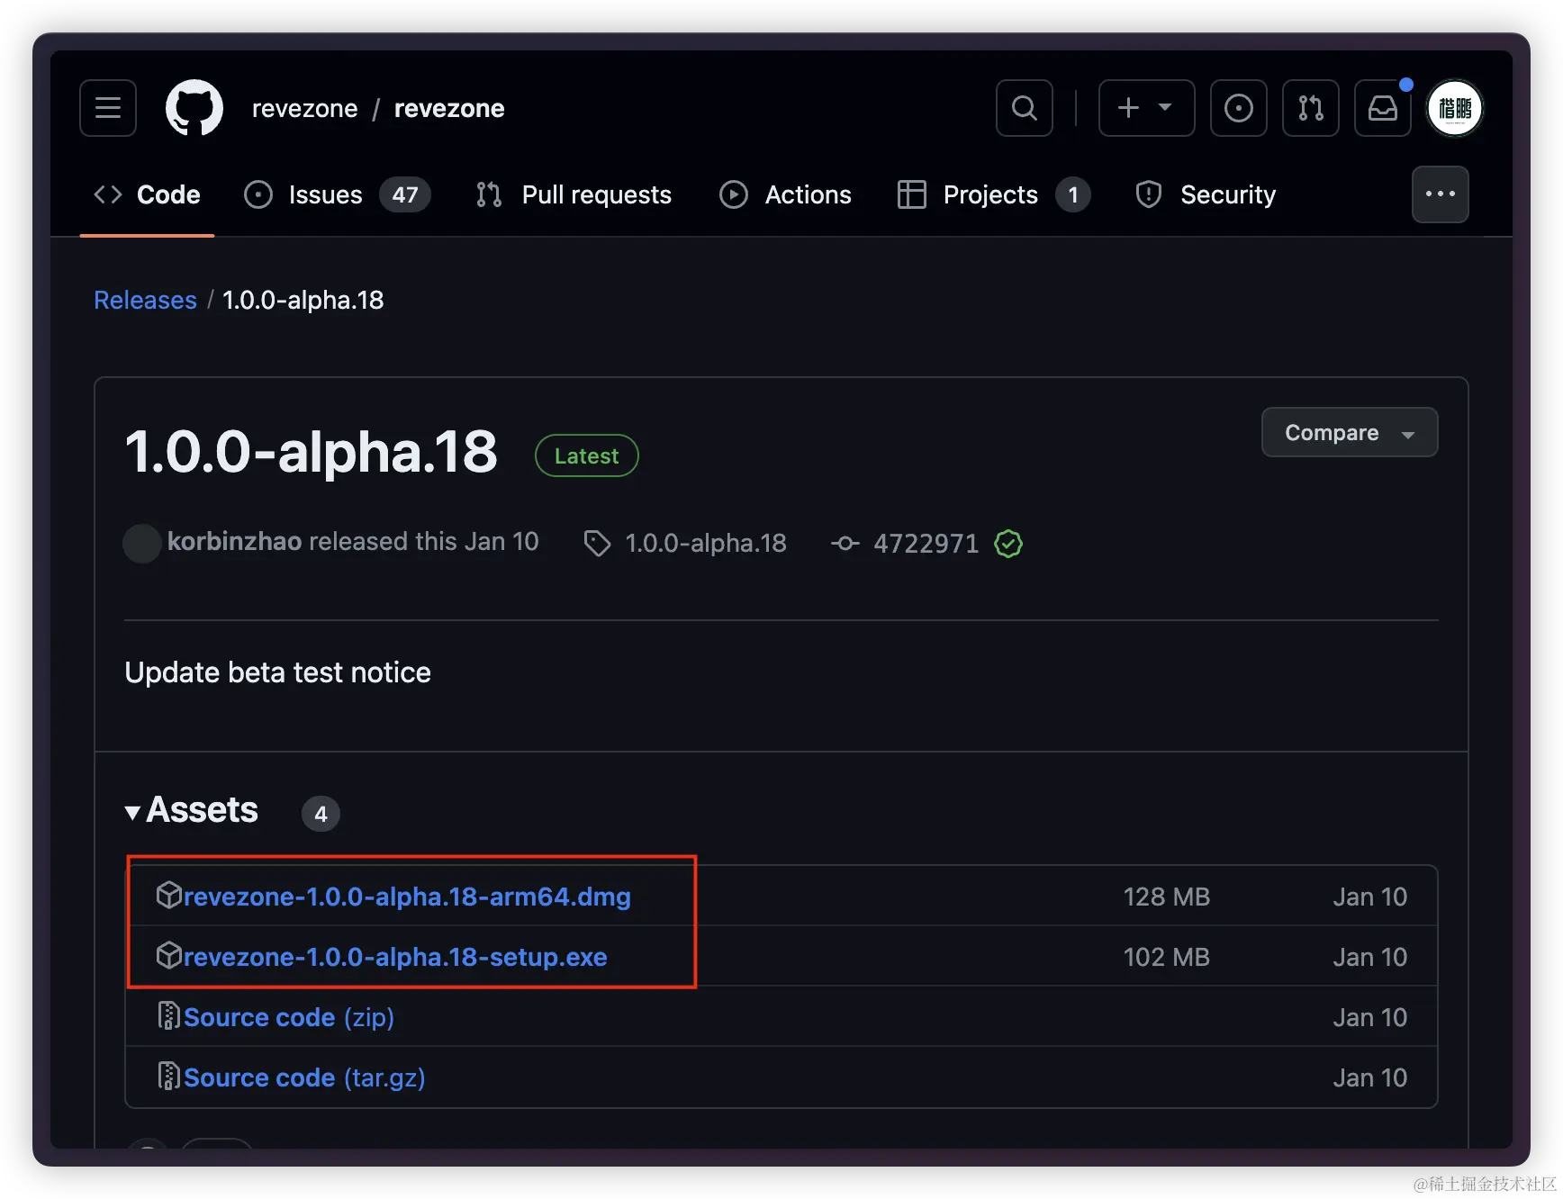The image size is (1563, 1199).
Task: Open the create-new plus dropdown
Action: coord(1146,108)
